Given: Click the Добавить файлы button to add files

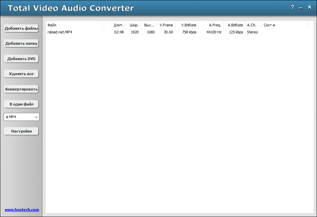Looking at the screenshot, I should [21, 28].
